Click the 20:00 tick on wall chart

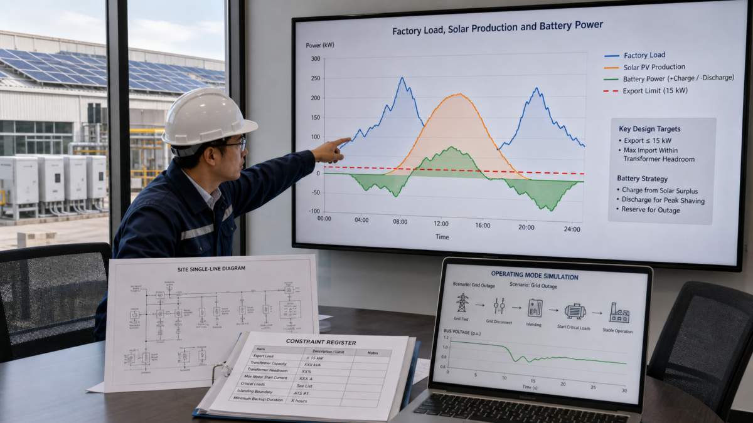(x=527, y=227)
